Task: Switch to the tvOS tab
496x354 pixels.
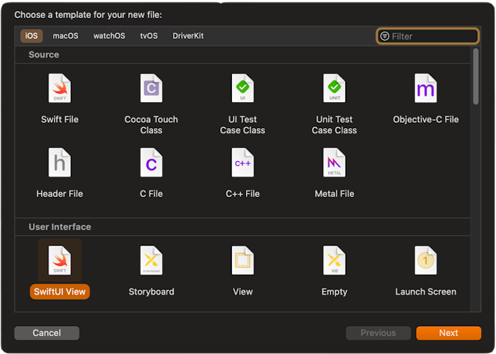Action: (148, 36)
